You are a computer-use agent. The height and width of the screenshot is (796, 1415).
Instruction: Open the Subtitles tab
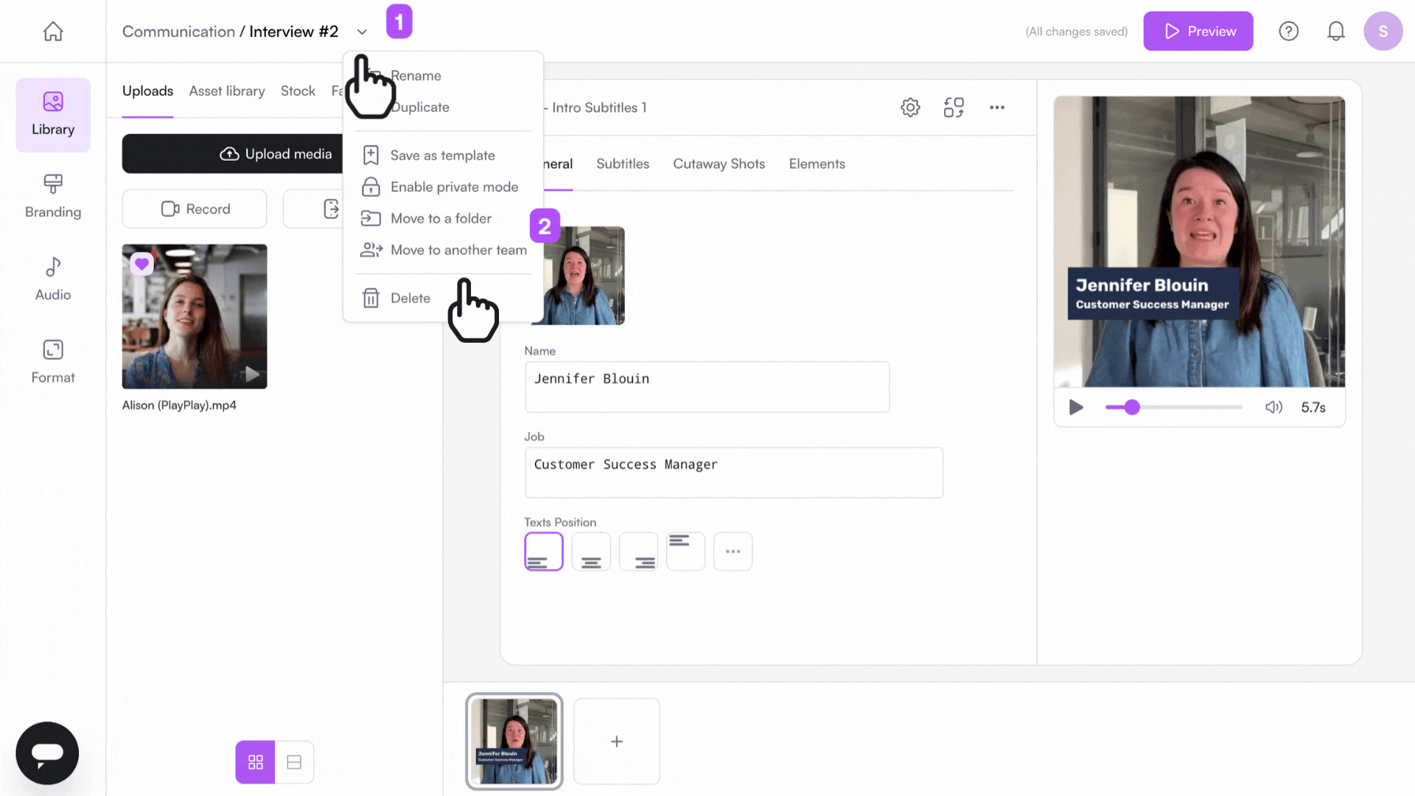[x=623, y=164]
